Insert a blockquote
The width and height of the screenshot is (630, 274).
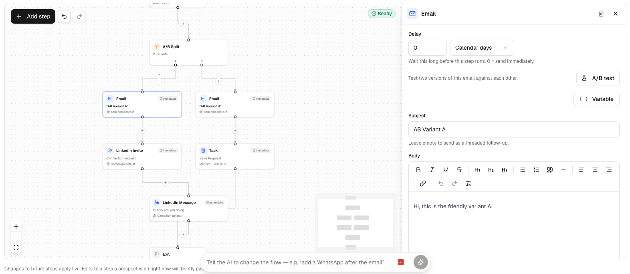pos(550,170)
